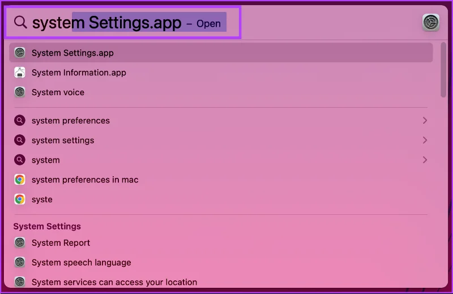This screenshot has height=294, width=453.
Task: Open System services can access your location
Action: [x=221, y=282]
